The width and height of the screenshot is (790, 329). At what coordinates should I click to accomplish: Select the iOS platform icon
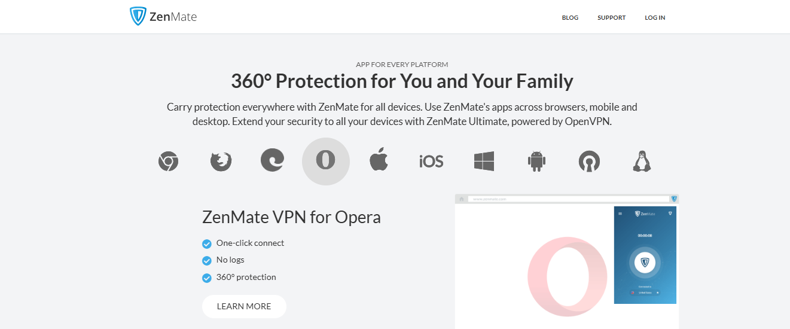tap(431, 161)
